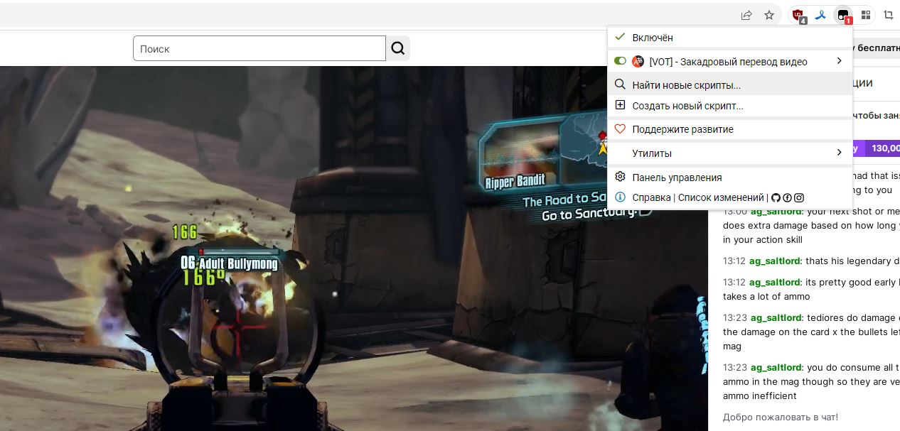Bookmark this page with the star icon
The image size is (900, 431).
[769, 15]
